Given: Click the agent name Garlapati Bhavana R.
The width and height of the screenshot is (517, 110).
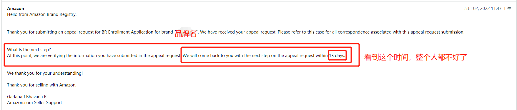Looking at the screenshot, I should tap(27, 97).
